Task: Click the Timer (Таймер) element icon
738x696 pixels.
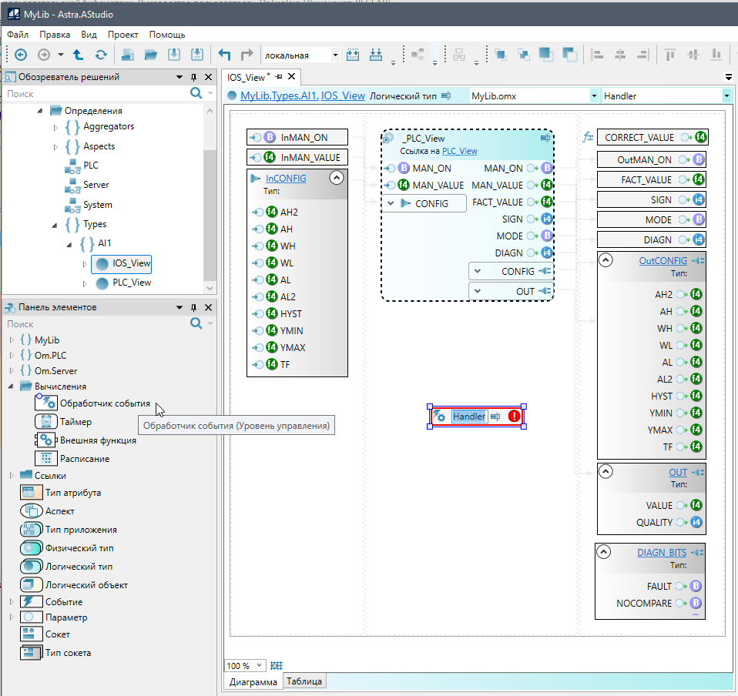Action: (46, 421)
